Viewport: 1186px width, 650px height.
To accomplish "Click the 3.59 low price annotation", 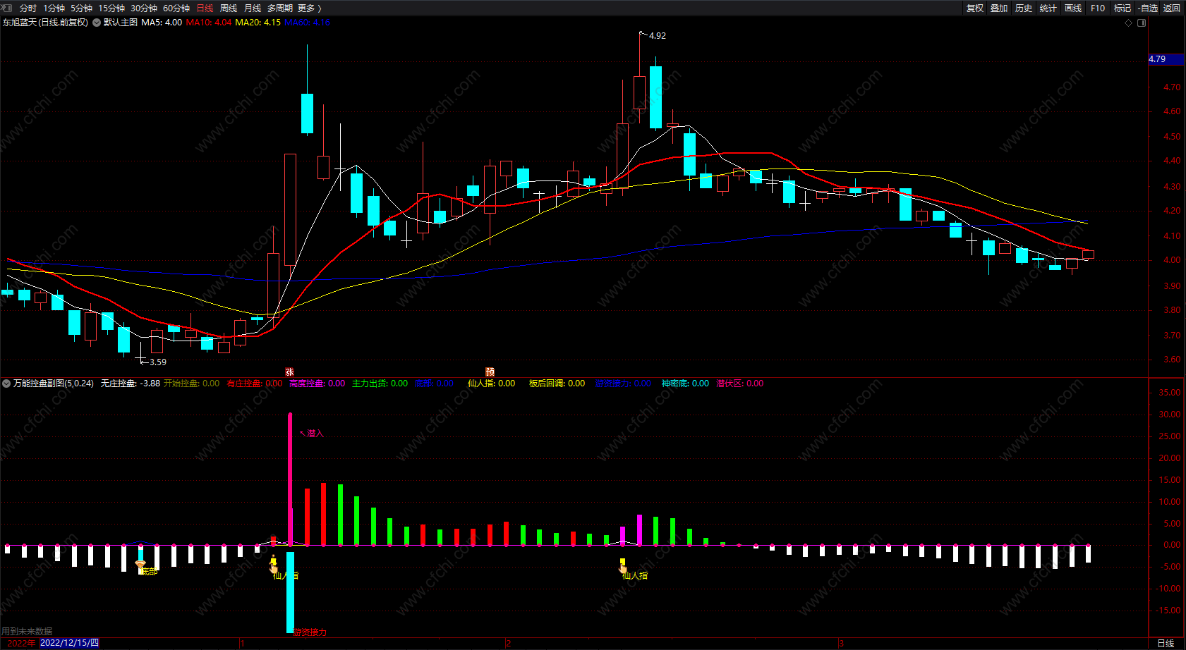I will coord(158,362).
